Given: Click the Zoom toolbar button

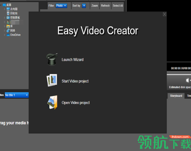Looking at the screenshot, I should pyautogui.click(x=95, y=6).
